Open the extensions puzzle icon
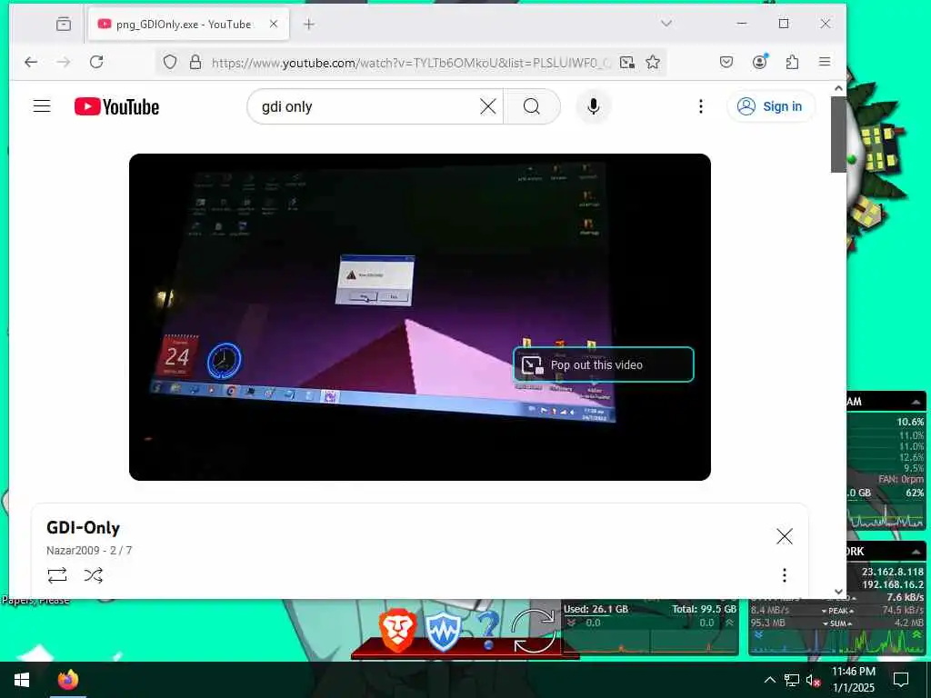 click(x=792, y=62)
